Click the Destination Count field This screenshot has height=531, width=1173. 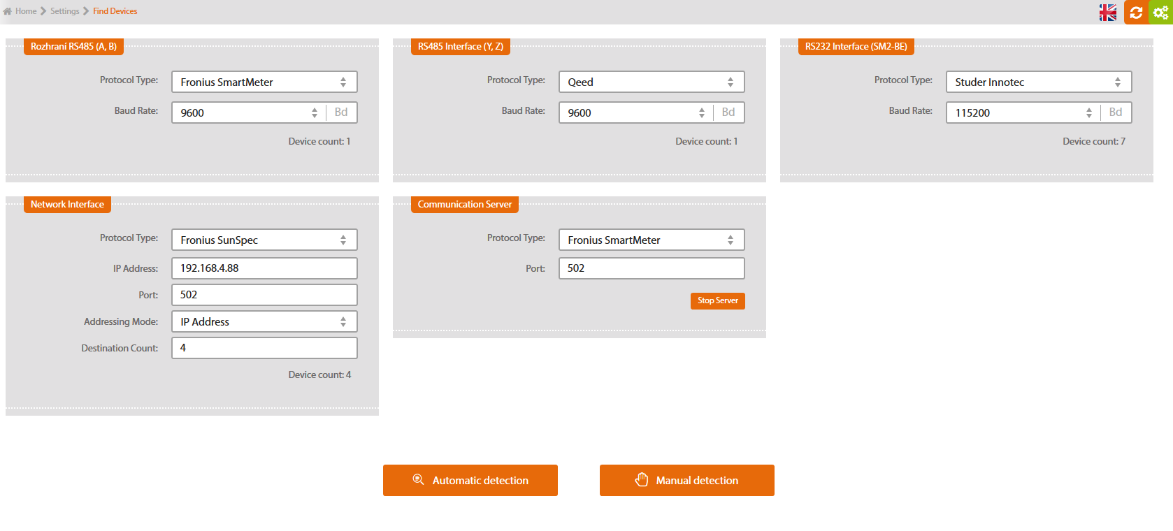(x=264, y=348)
